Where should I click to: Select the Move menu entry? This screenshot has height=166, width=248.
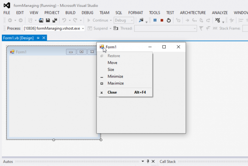coord(112,63)
